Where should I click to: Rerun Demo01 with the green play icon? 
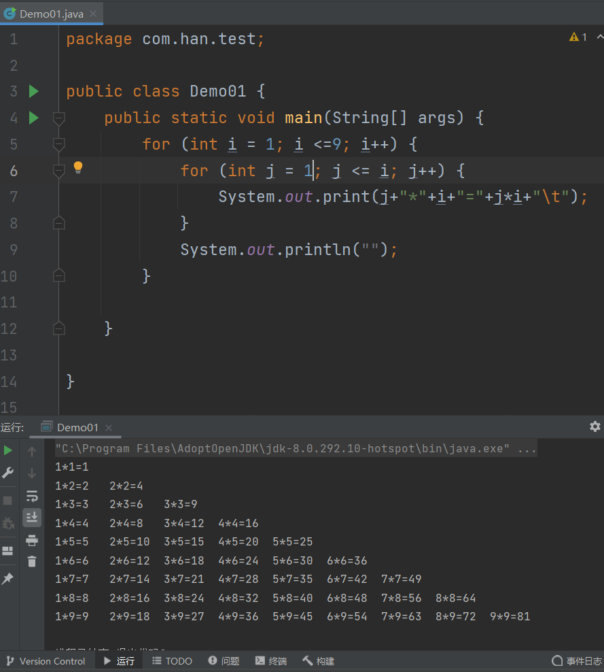pyautogui.click(x=7, y=450)
